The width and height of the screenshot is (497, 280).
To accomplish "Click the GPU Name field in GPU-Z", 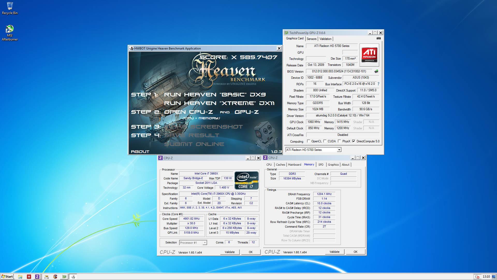I will pyautogui.click(x=332, y=46).
